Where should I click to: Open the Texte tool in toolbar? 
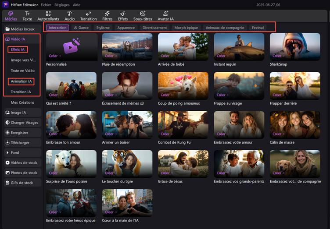(27, 16)
